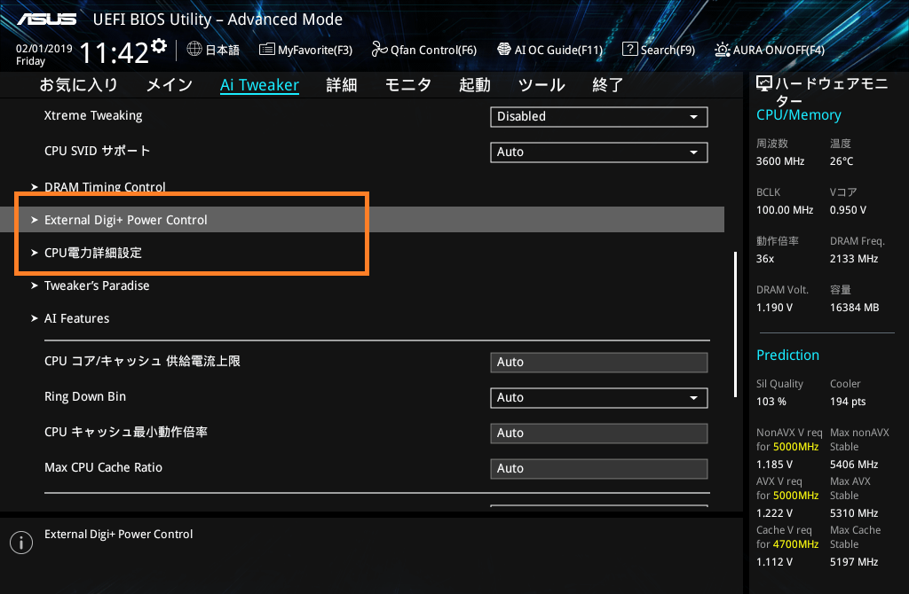The height and width of the screenshot is (594, 909).
Task: Click the Max CPU Cache Ratio Auto field
Action: [x=599, y=469]
